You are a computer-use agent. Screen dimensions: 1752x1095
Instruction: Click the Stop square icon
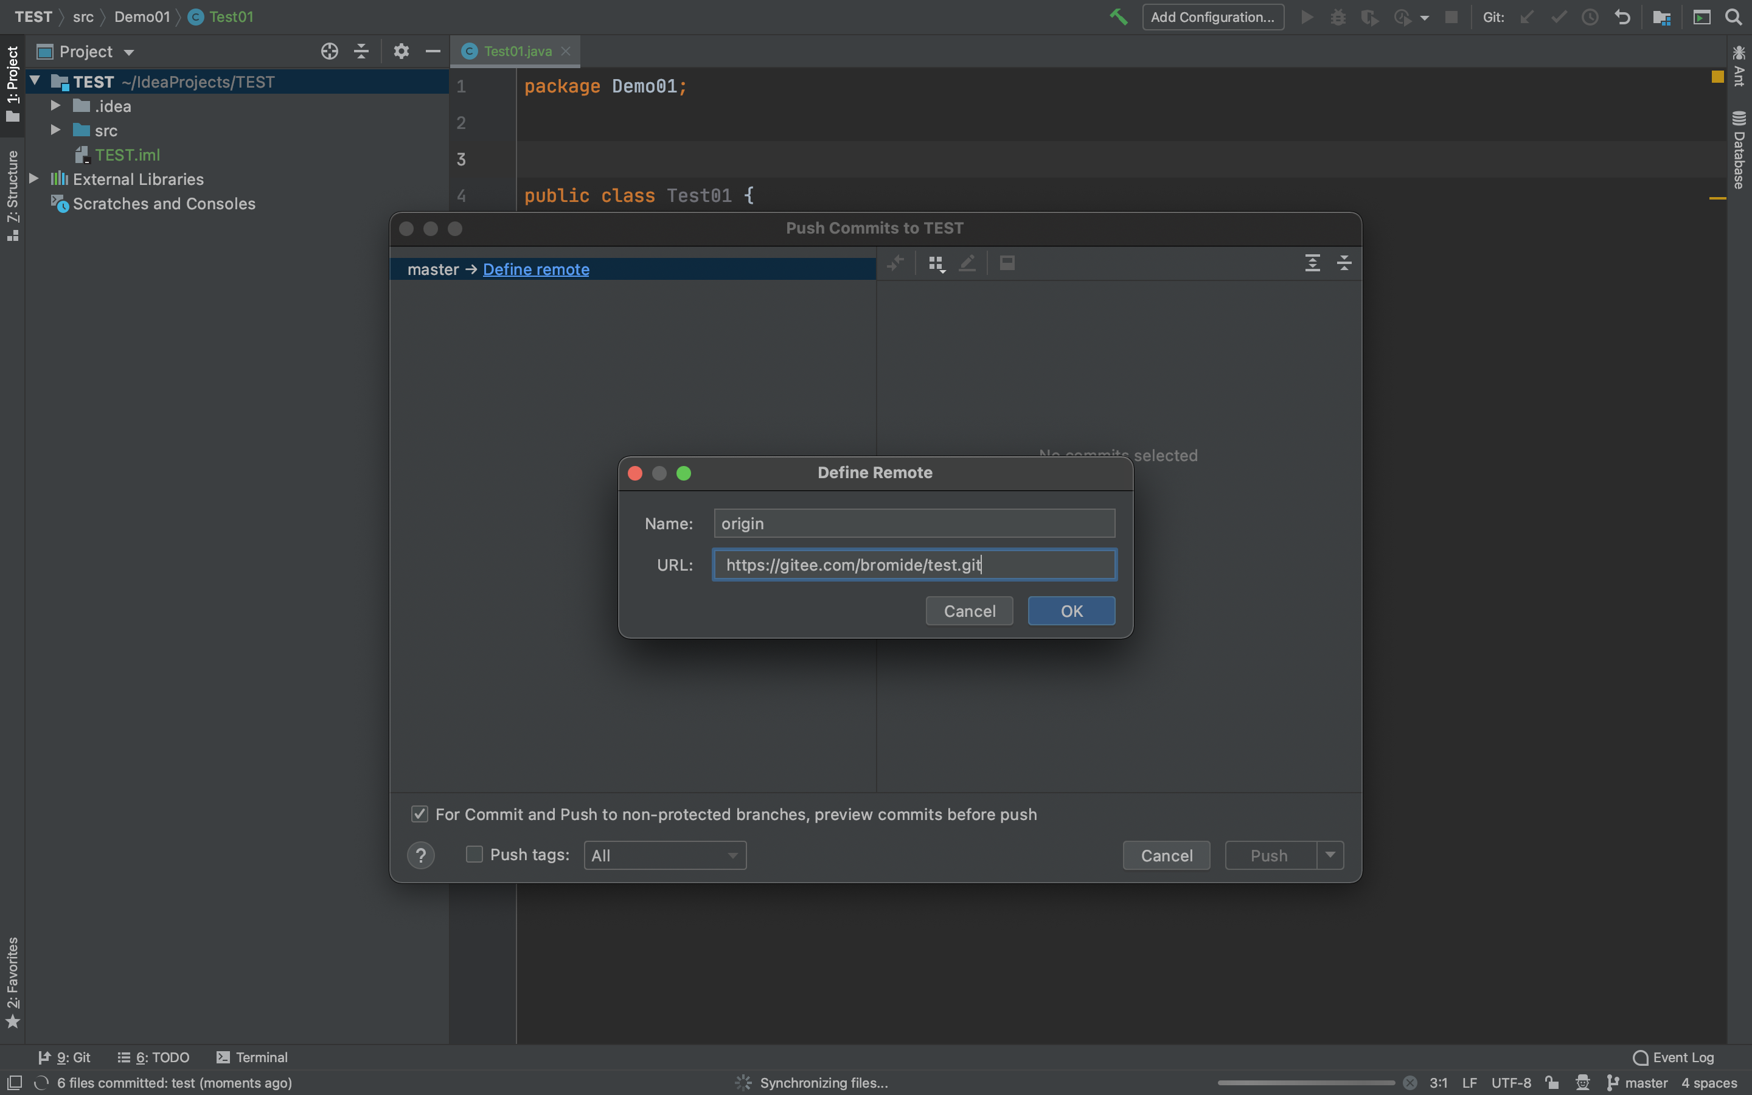pyautogui.click(x=1451, y=16)
